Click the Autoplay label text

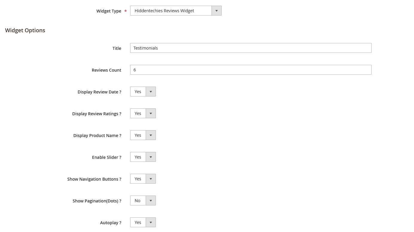pyautogui.click(x=110, y=223)
